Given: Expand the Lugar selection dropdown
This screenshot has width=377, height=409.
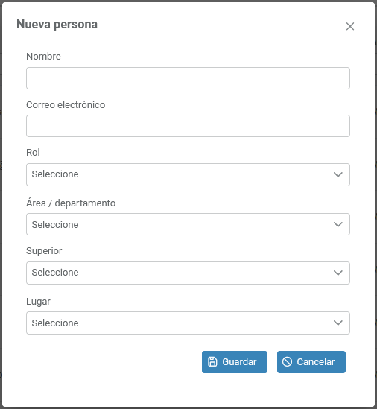Looking at the screenshot, I should (x=188, y=323).
